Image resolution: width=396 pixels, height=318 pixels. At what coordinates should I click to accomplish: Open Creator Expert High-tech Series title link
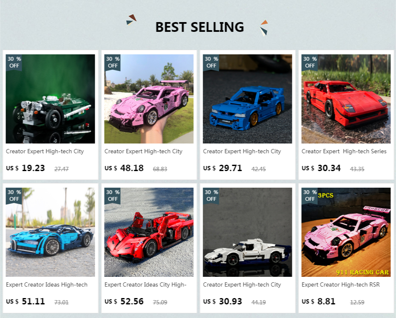click(x=344, y=152)
